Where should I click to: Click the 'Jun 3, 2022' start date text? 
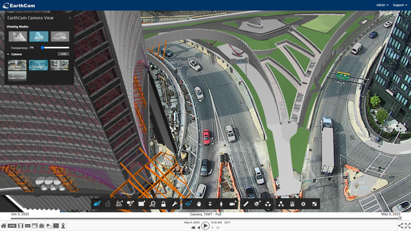tap(20, 214)
